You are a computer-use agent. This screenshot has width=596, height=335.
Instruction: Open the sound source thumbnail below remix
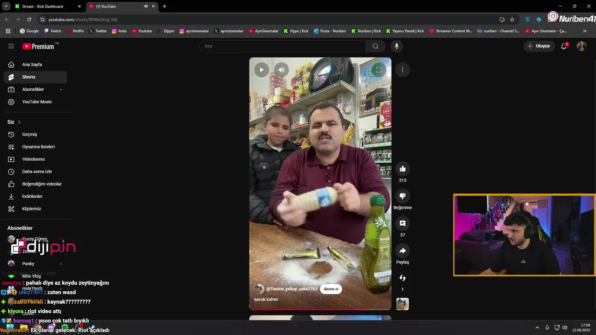[x=403, y=304]
